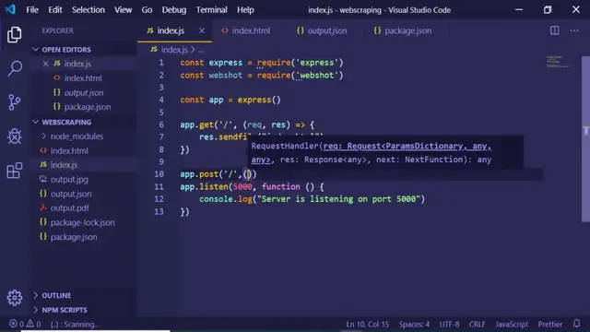The width and height of the screenshot is (590, 332).
Task: Open index.html in WEBSCRAPING folder
Action: [69, 150]
